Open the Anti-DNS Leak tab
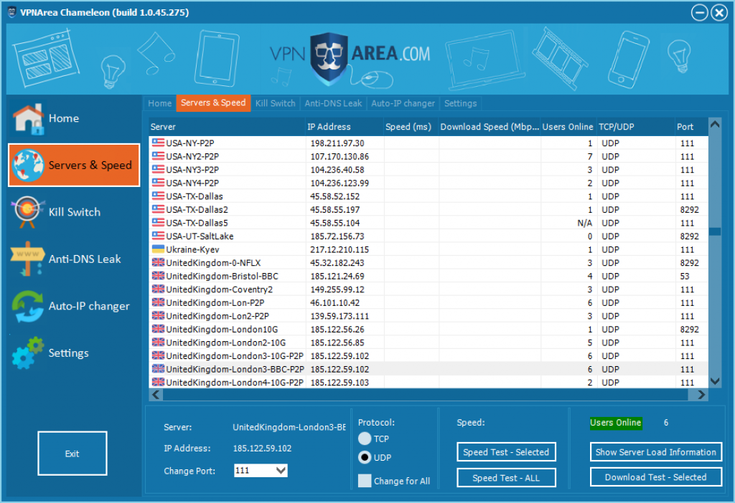The width and height of the screenshot is (735, 503). [x=333, y=103]
